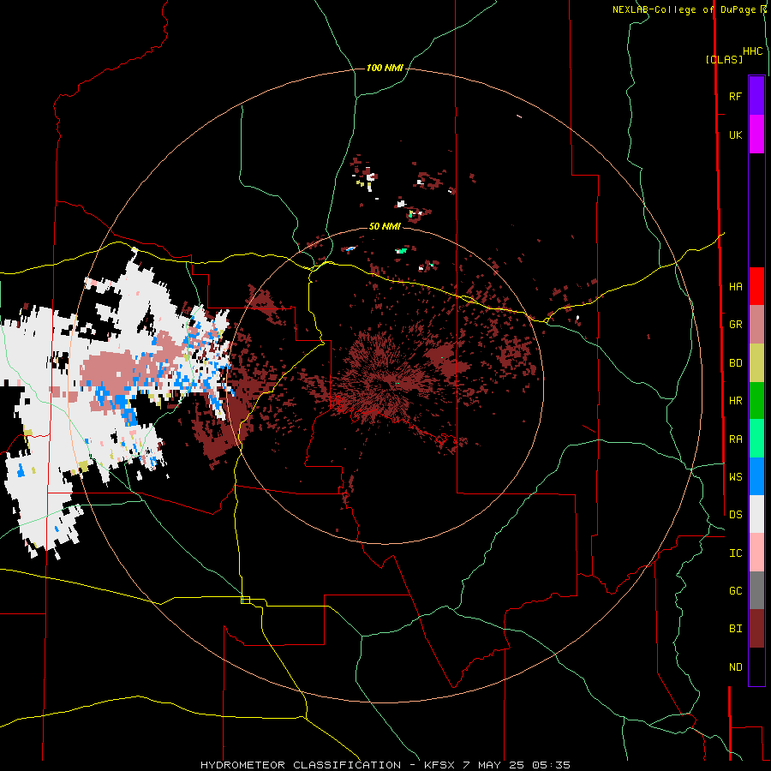Screen dimensions: 771x771
Task: Click the IC pink legend swatch
Action: 756,553
